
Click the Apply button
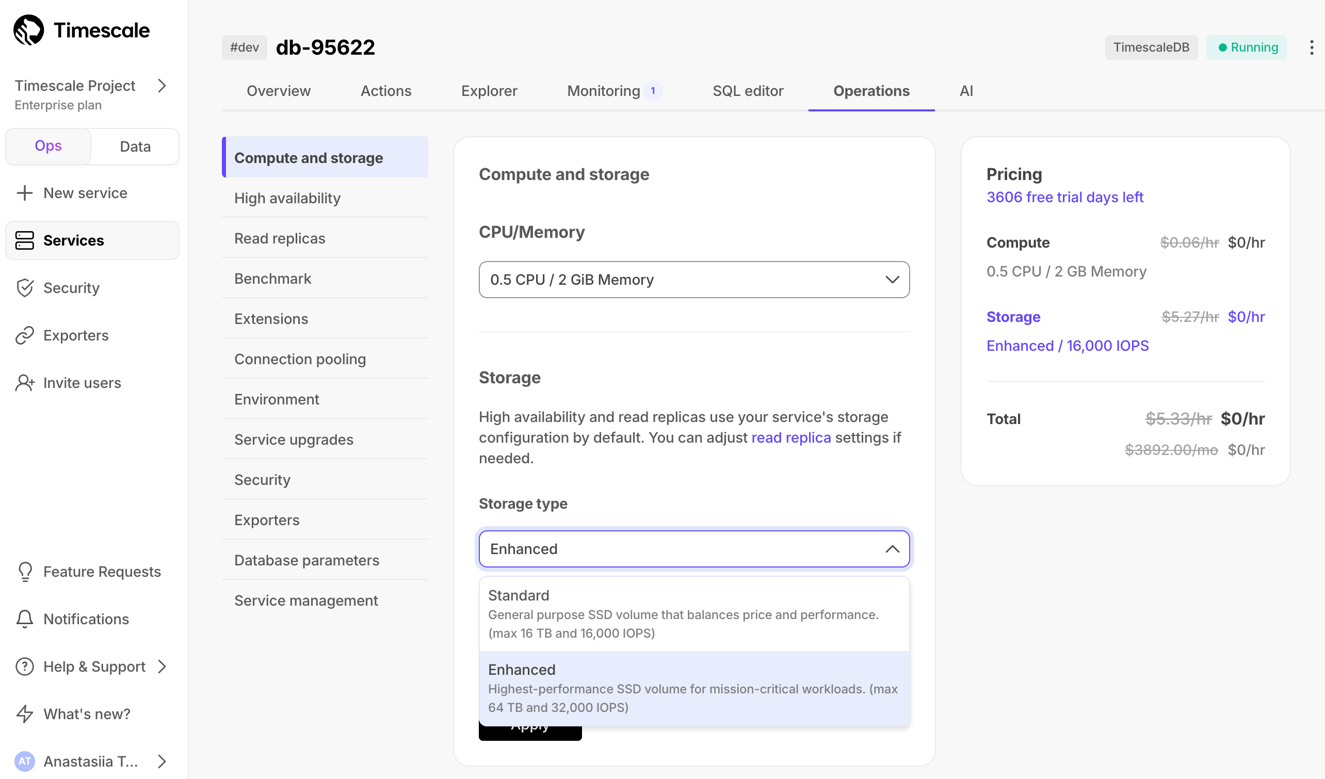(530, 733)
